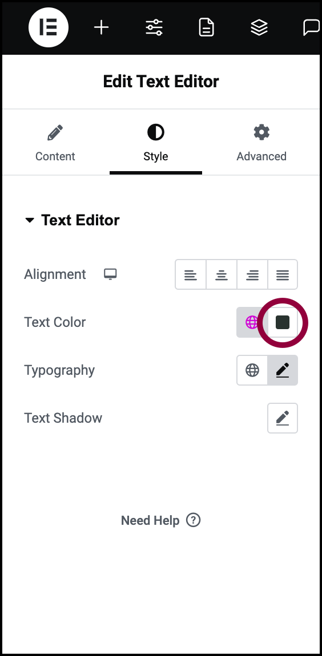
Task: Set alignment to Right
Action: coord(252,274)
